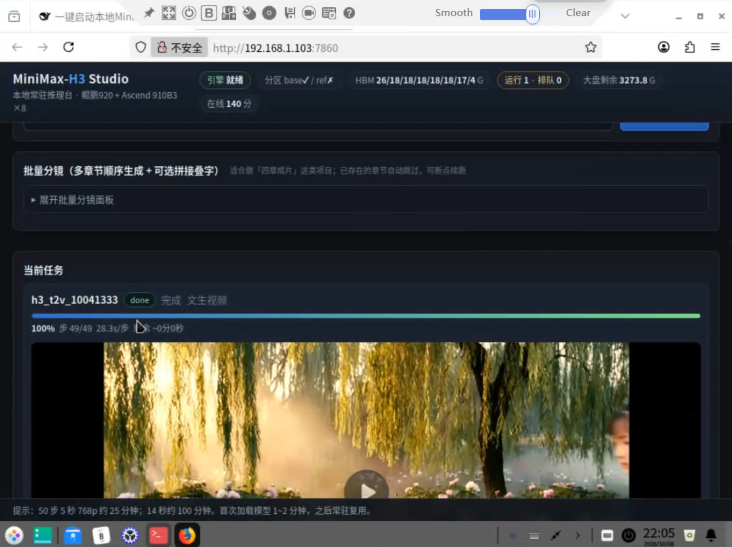The height and width of the screenshot is (547, 732).
Task: Go back in browser history
Action: (17, 47)
